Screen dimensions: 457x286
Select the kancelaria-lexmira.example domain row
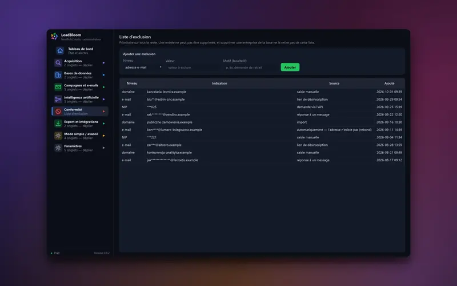262,92
